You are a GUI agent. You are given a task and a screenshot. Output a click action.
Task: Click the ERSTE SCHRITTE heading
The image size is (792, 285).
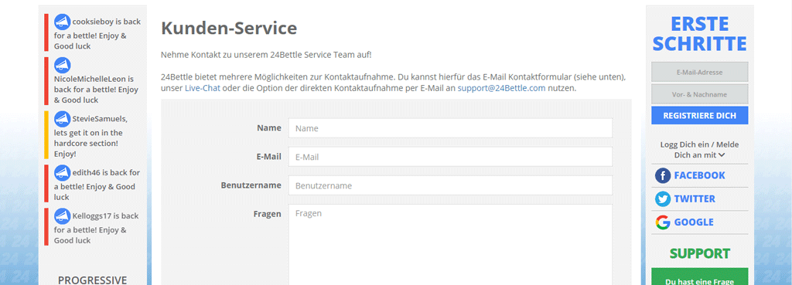(x=699, y=34)
